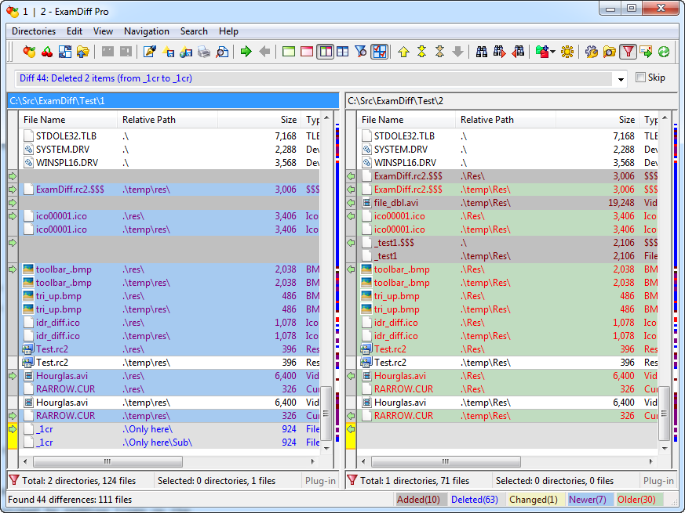Image resolution: width=685 pixels, height=513 pixels.
Task: Click Plug-in button in right pane status
Action: pos(658,481)
